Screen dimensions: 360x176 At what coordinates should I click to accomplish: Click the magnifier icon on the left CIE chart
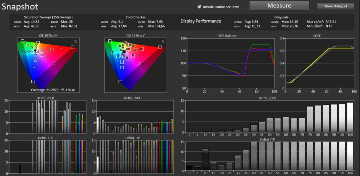(x=76, y=41)
